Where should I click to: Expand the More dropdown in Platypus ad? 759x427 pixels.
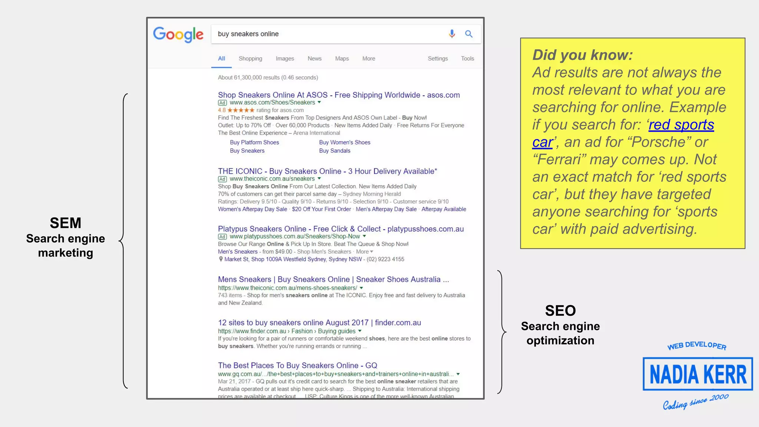click(x=365, y=252)
